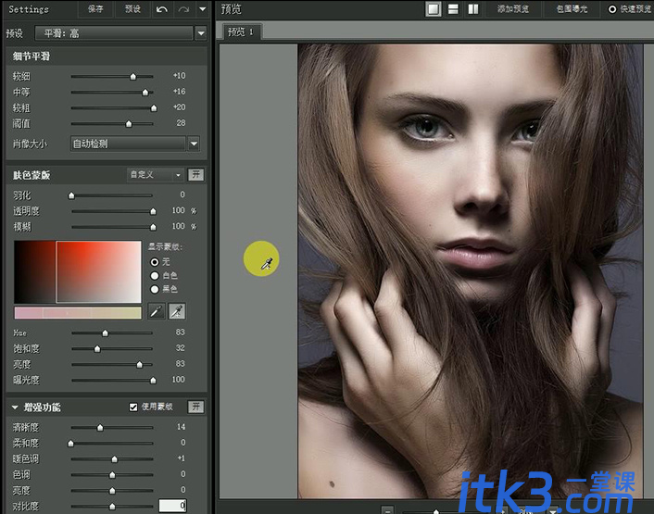Open the 肖像大小 dropdown arrow
This screenshot has width=654, height=514.
pos(194,144)
